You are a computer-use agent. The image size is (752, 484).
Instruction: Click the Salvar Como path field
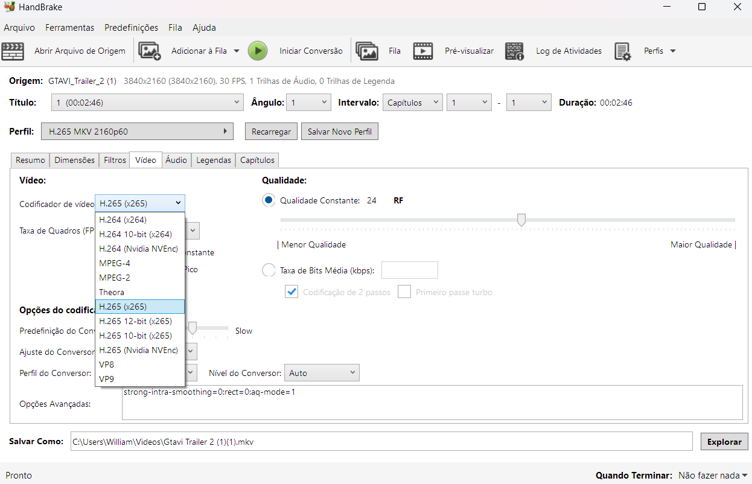pos(381,441)
